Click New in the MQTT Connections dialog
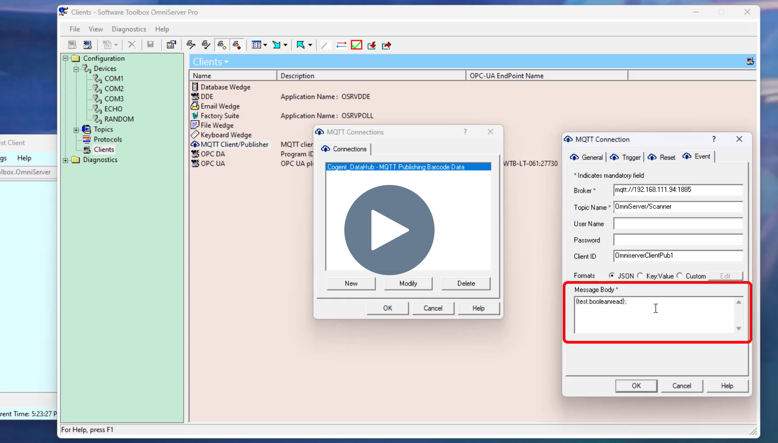 351,283
